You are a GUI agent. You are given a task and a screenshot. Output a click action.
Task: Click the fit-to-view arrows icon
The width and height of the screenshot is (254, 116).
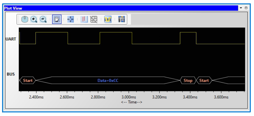point(70,19)
